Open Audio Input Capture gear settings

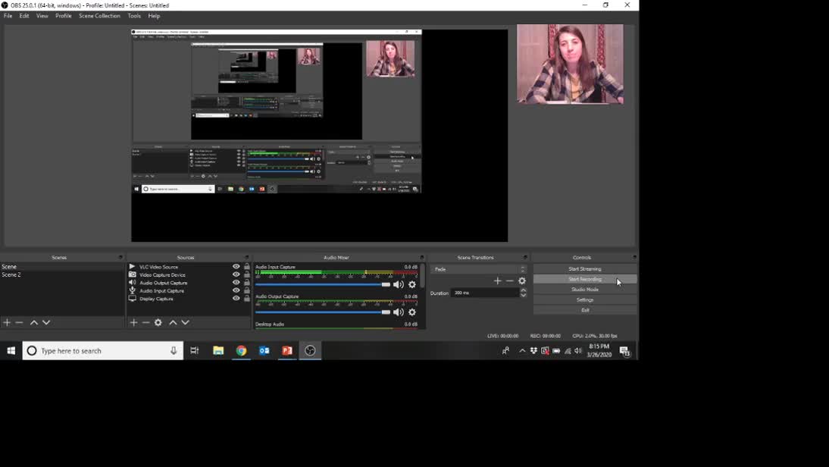click(x=412, y=284)
